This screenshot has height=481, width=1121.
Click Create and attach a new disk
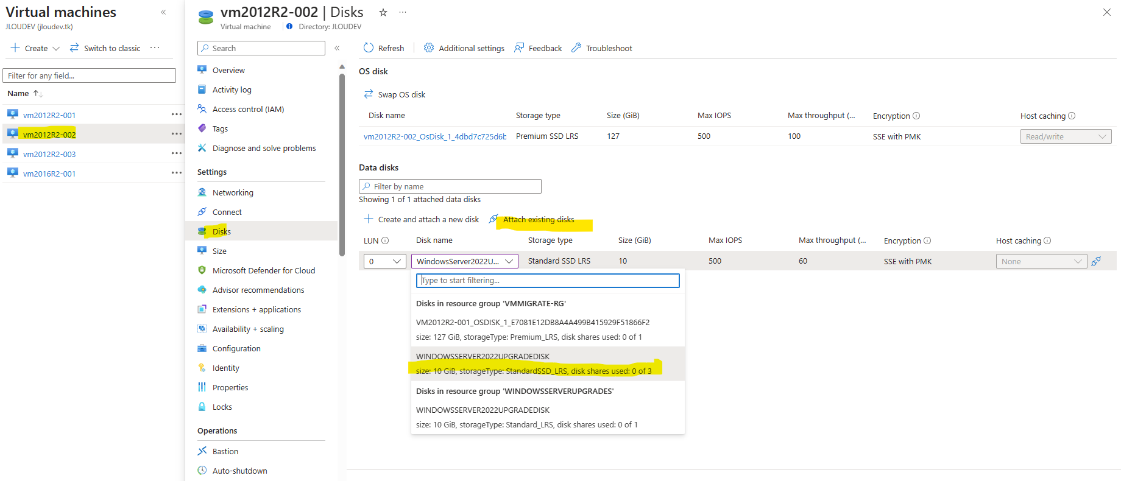coord(422,219)
